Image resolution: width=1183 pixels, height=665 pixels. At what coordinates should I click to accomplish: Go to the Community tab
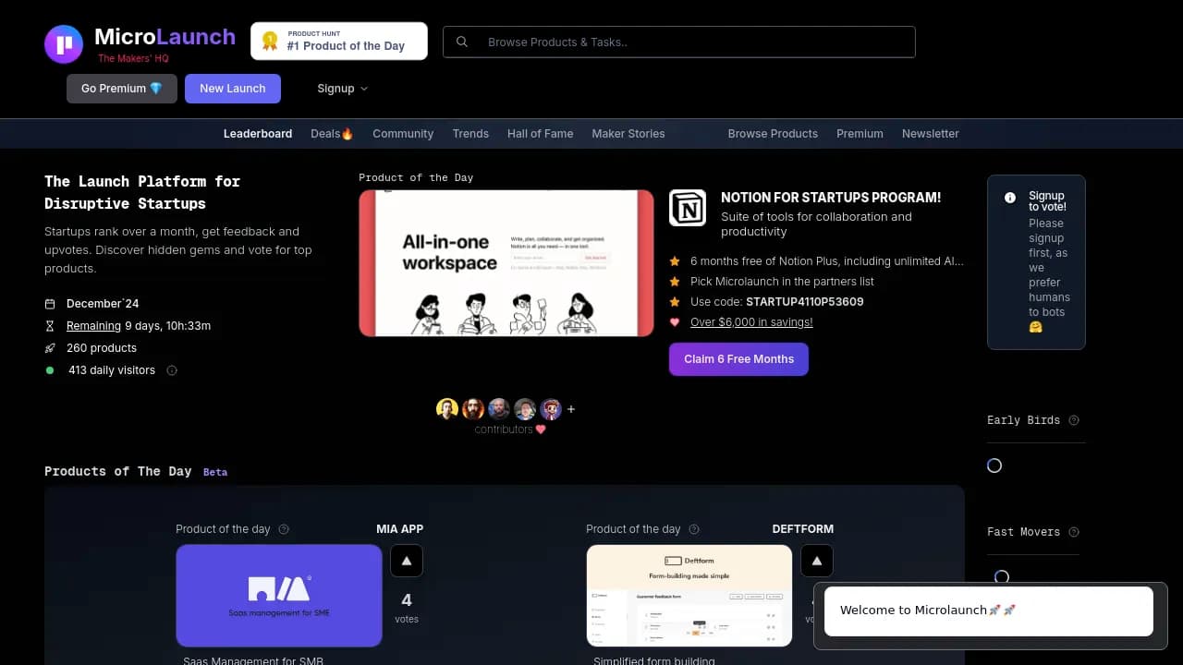403,134
